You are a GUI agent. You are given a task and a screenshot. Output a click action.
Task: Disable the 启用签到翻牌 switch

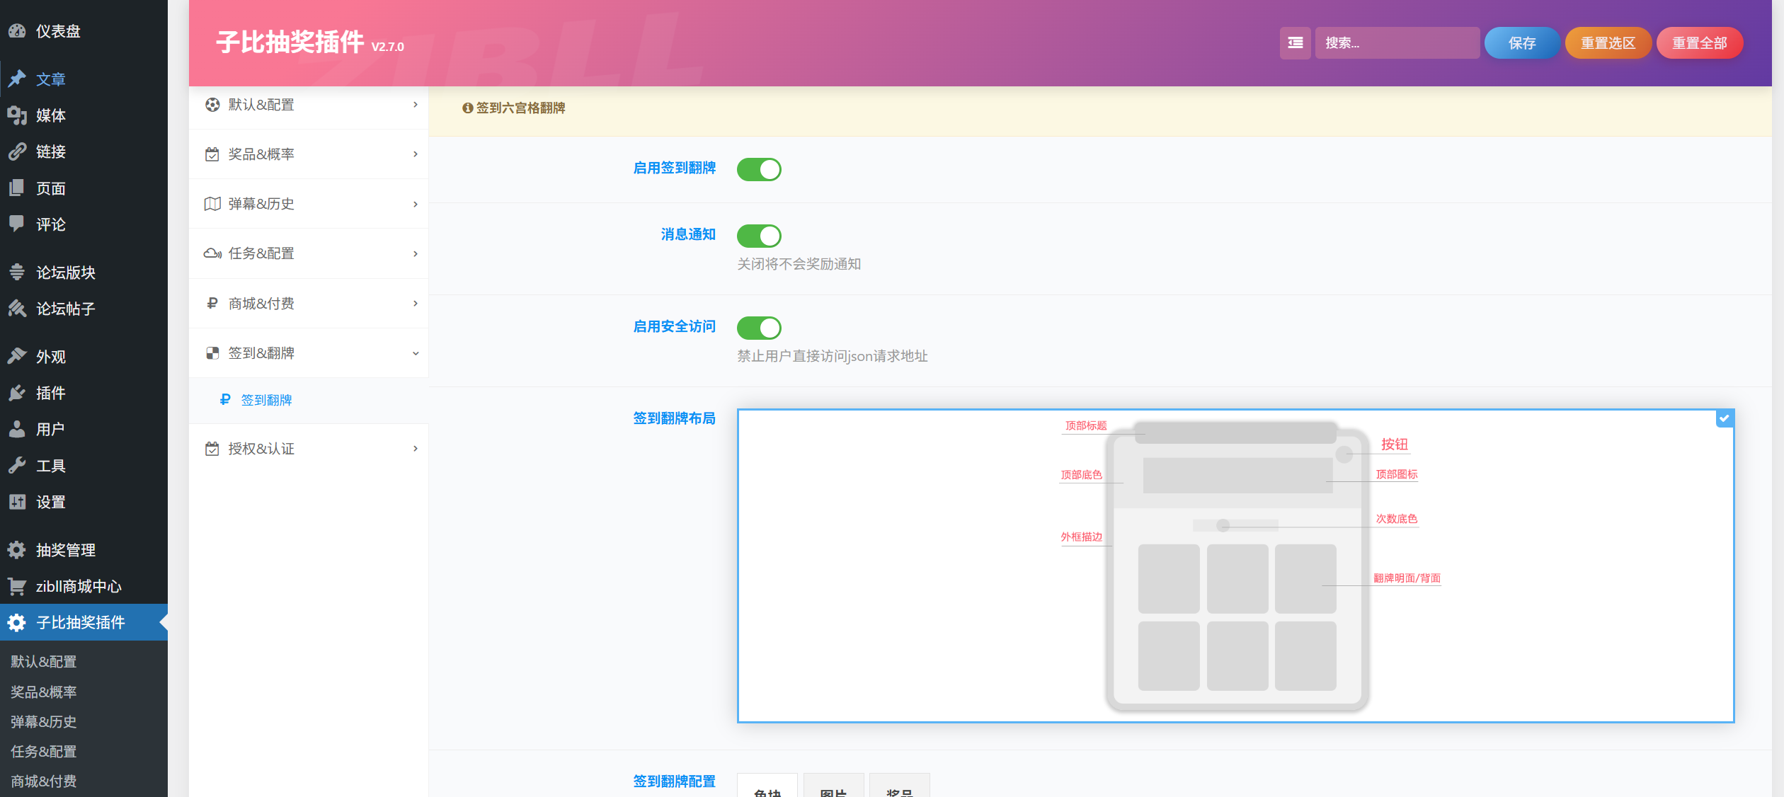click(x=759, y=169)
